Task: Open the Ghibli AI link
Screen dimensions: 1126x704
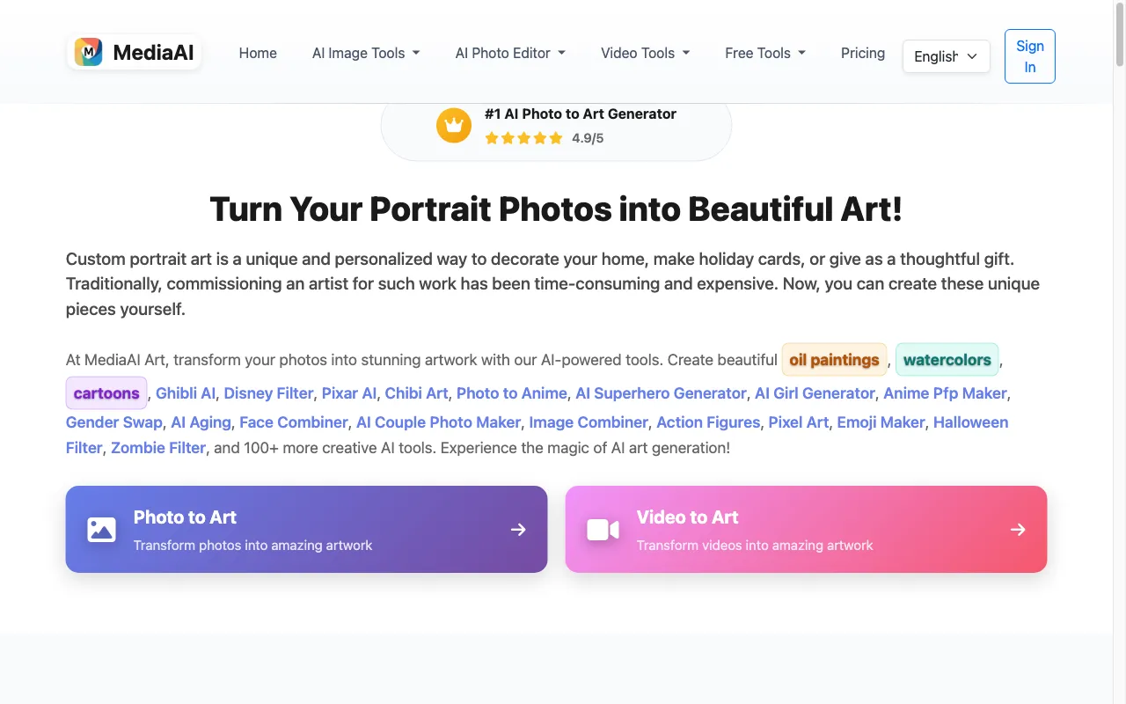Action: [186, 393]
